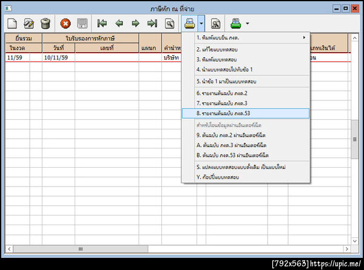
Task: Click the floppy disk save icon
Action: coord(82,24)
